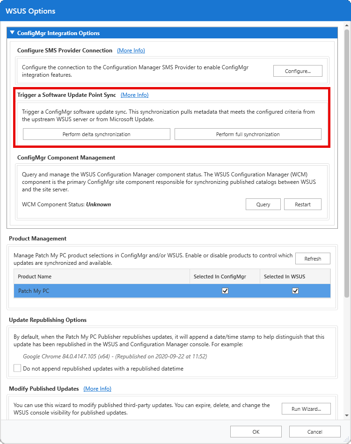Select the Patch My PC product row
The height and width of the screenshot is (444, 351).
coord(94,291)
